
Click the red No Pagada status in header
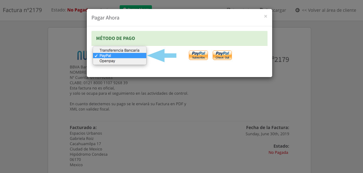tap(77, 10)
